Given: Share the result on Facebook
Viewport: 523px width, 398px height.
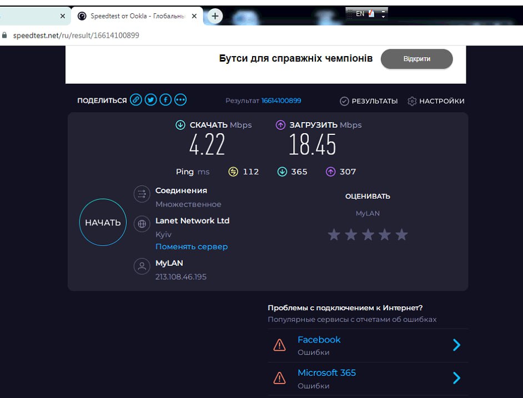Looking at the screenshot, I should pyautogui.click(x=165, y=100).
